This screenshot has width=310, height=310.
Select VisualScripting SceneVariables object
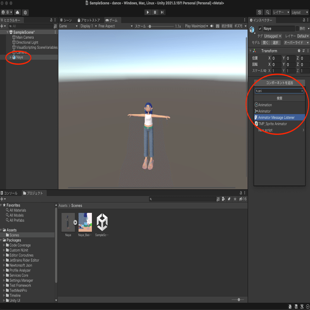point(37,47)
